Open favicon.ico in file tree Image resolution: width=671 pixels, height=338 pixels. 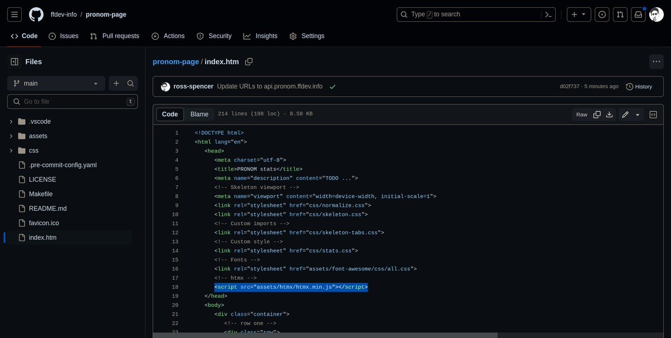(44, 223)
